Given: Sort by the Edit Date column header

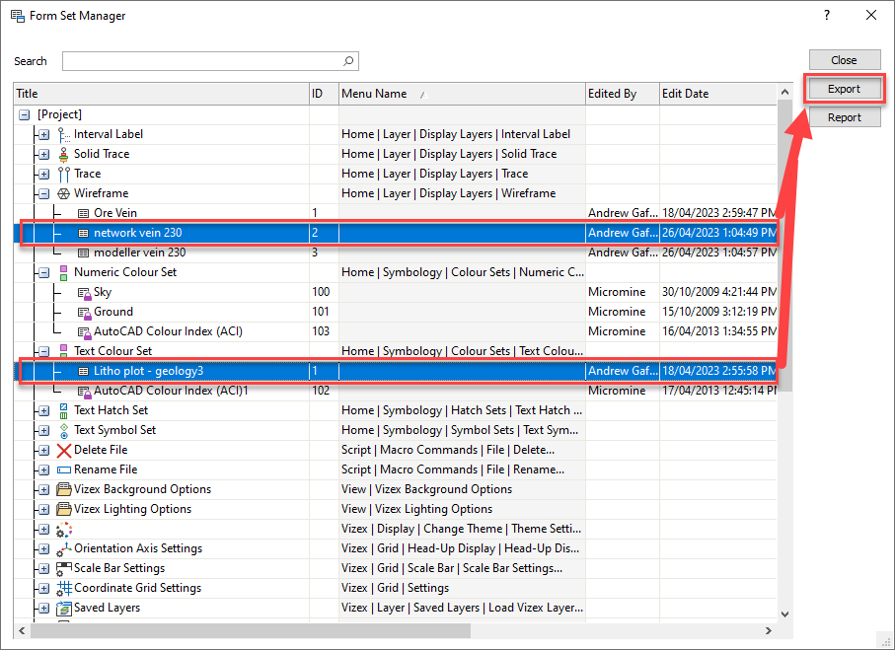Looking at the screenshot, I should click(x=685, y=94).
